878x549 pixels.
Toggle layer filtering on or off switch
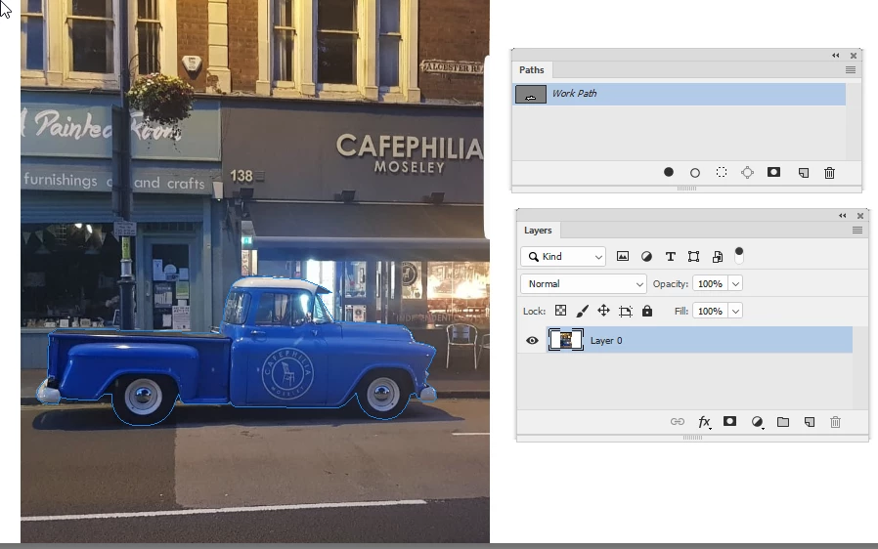click(739, 255)
